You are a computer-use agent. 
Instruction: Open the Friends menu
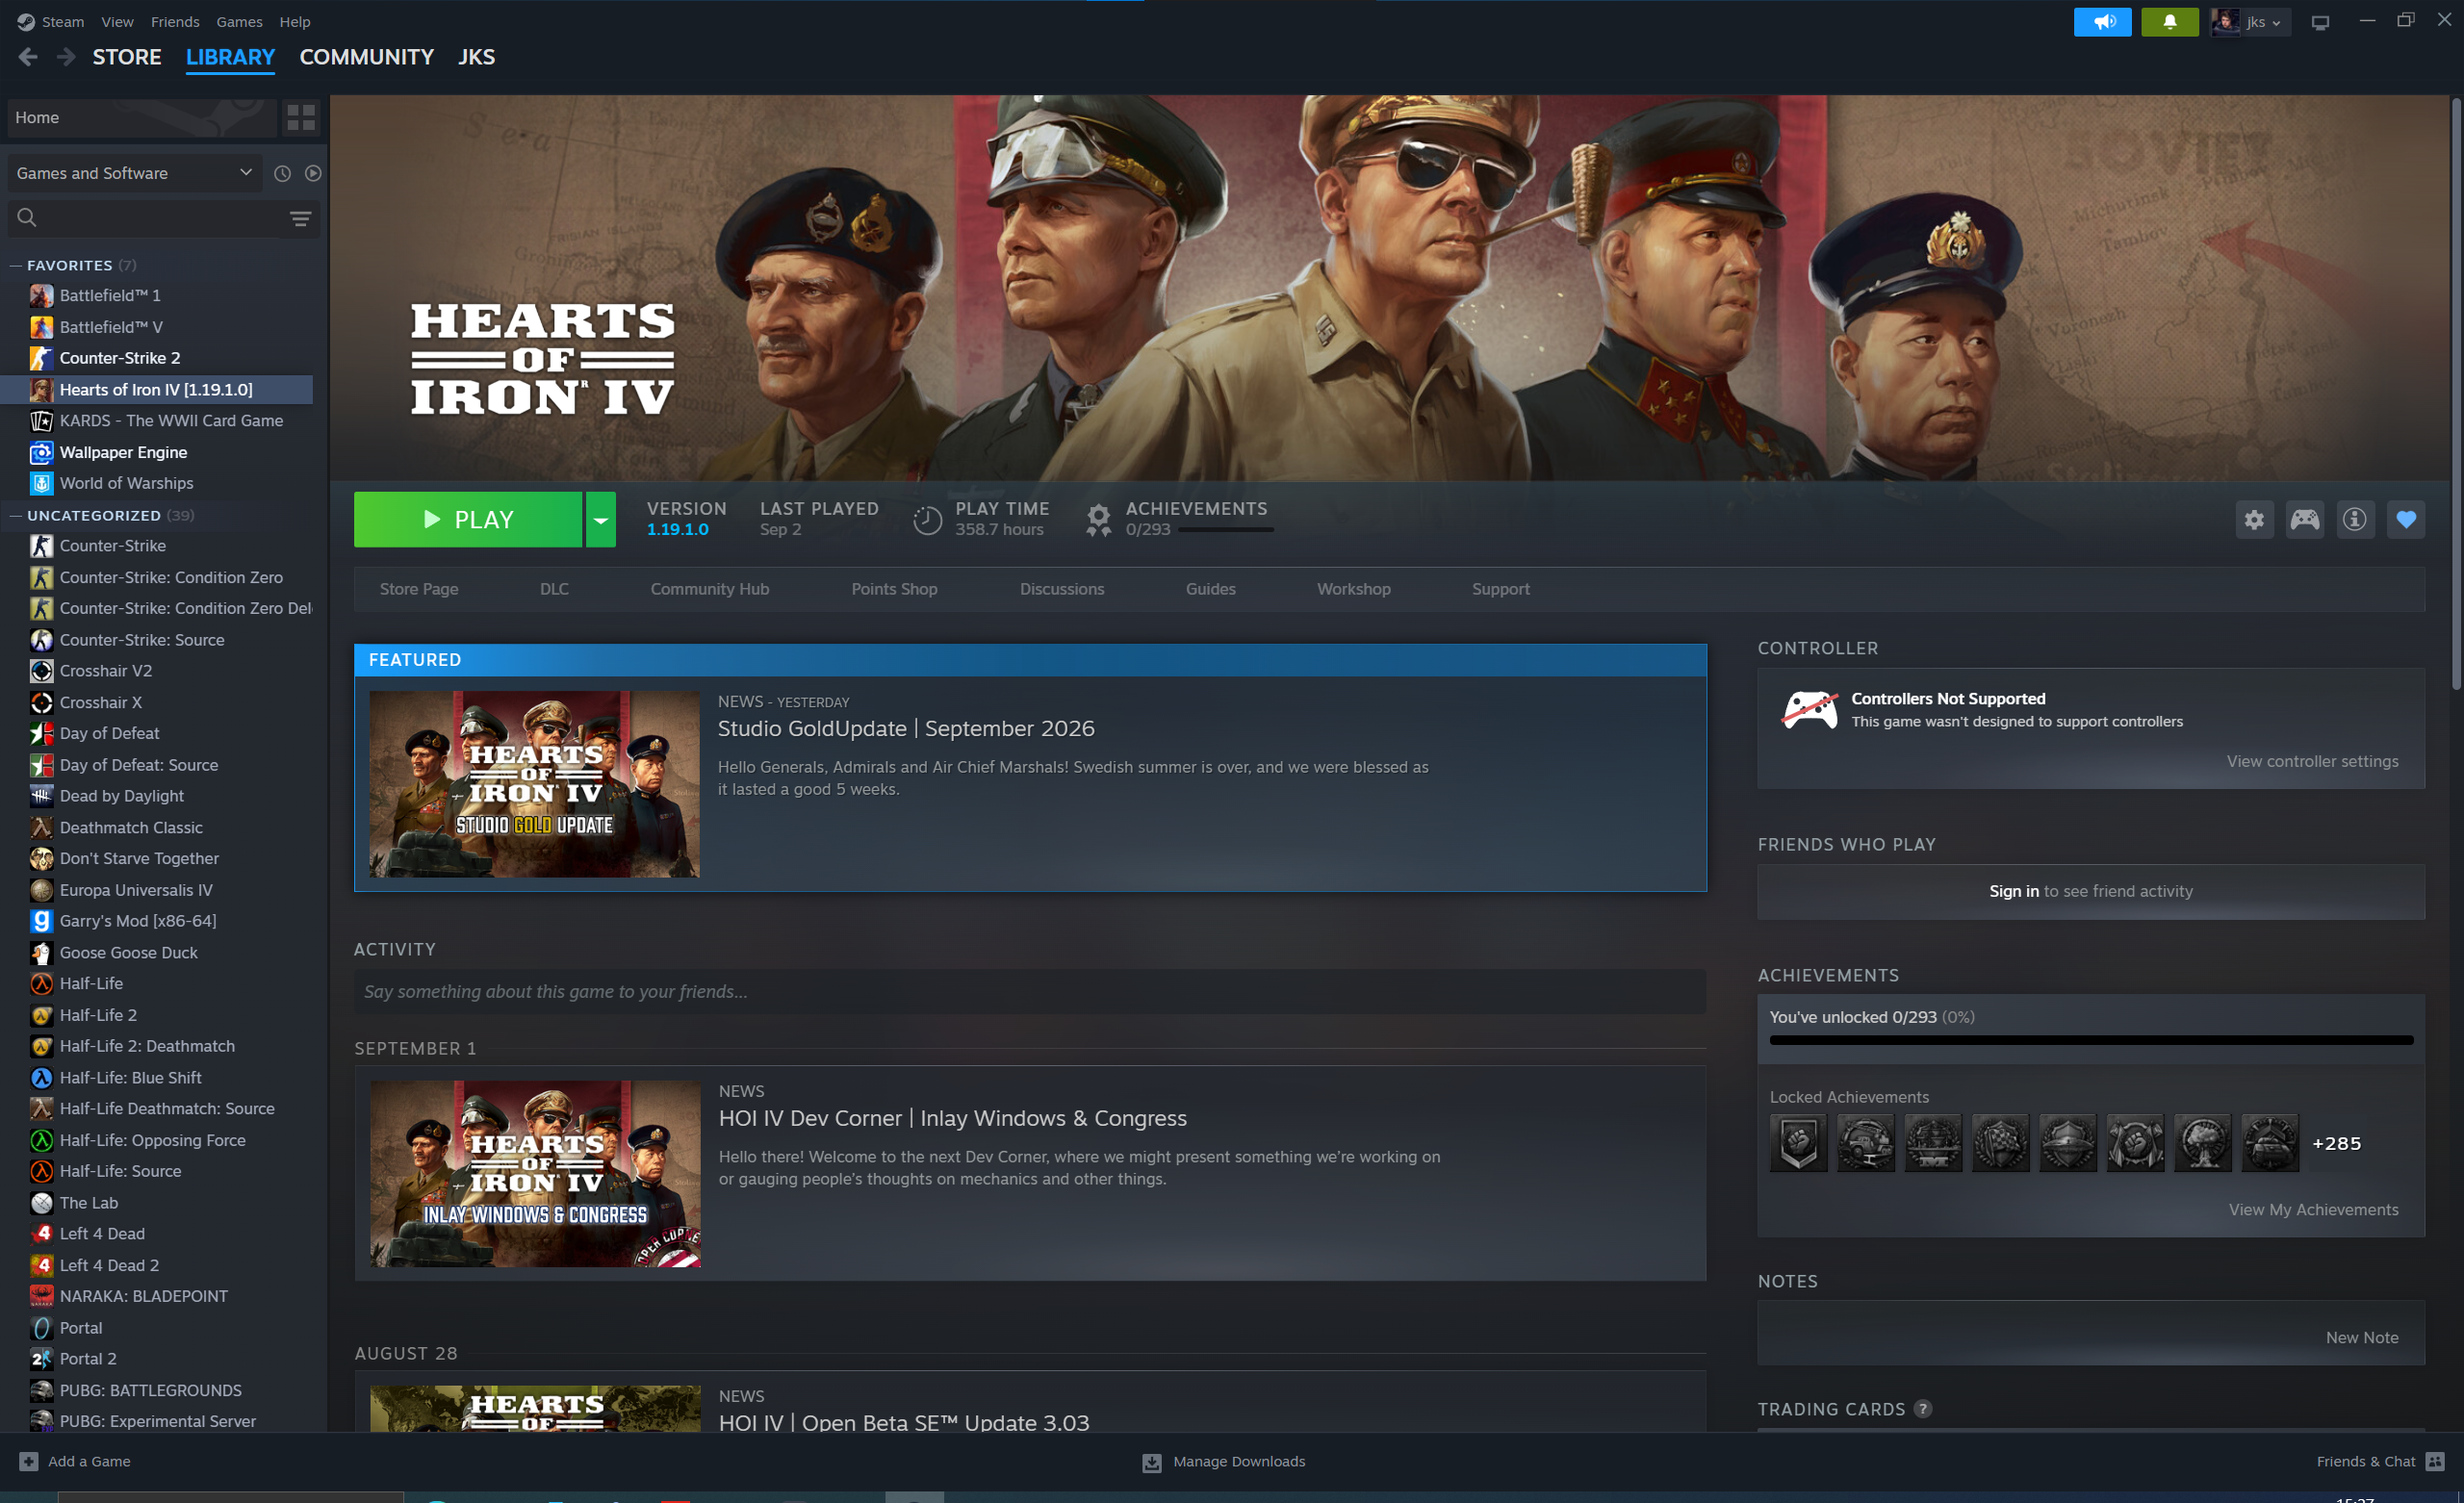point(175,22)
